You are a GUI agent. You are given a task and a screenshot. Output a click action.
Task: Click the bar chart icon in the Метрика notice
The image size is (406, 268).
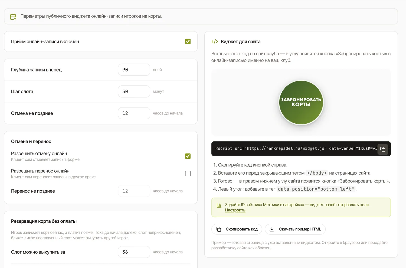(219, 205)
